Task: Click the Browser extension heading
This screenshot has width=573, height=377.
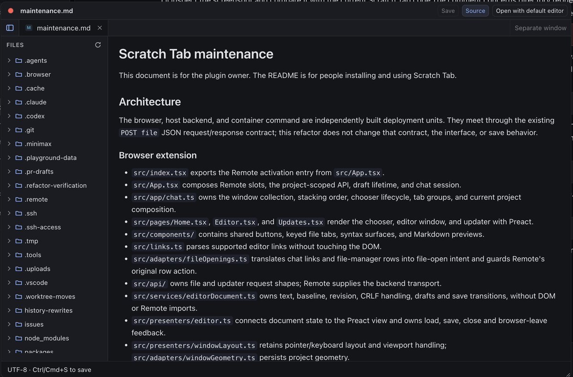Action: [158, 155]
